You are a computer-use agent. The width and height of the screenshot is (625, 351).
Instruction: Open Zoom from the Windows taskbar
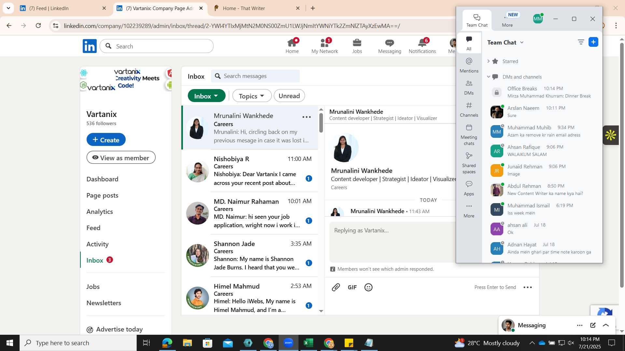(288, 343)
